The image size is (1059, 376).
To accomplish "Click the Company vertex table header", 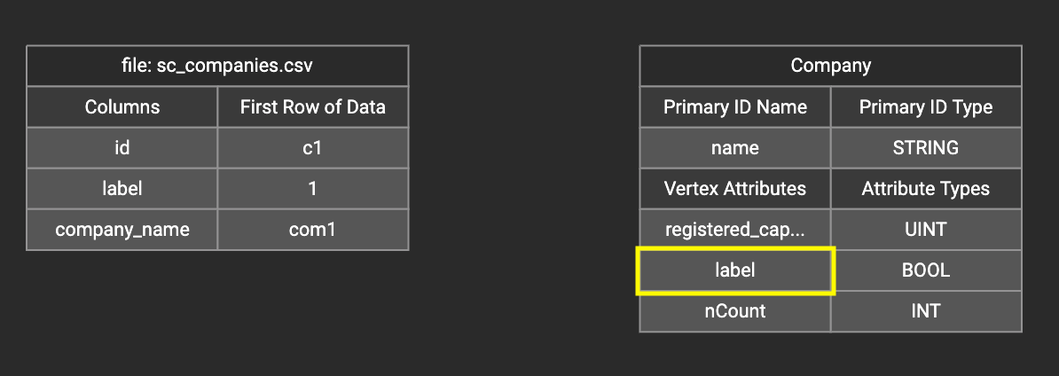I will 830,66.
